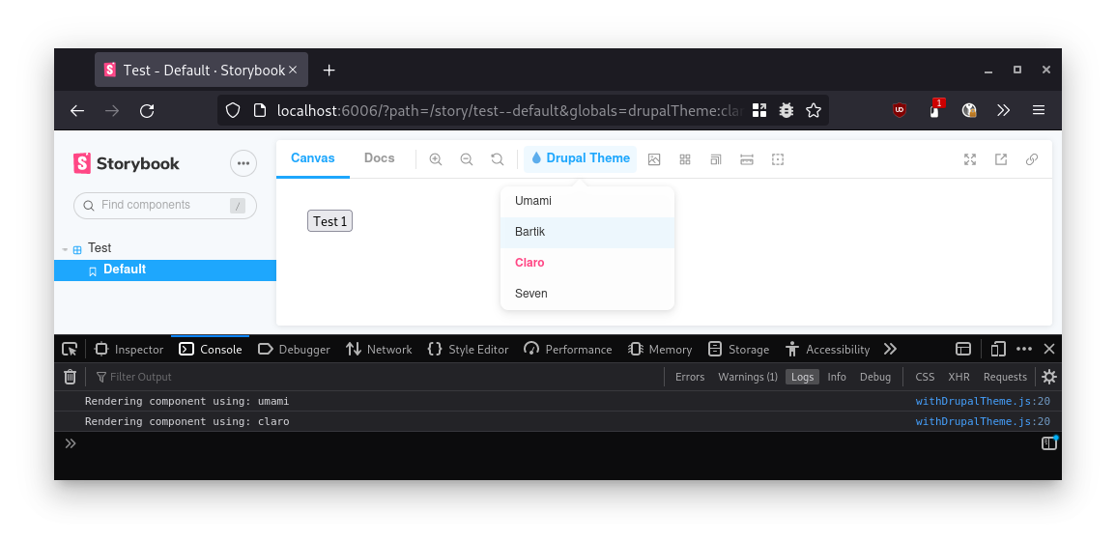Toggle the Debug console filter
Screen dimensions: 1116x540
point(875,377)
